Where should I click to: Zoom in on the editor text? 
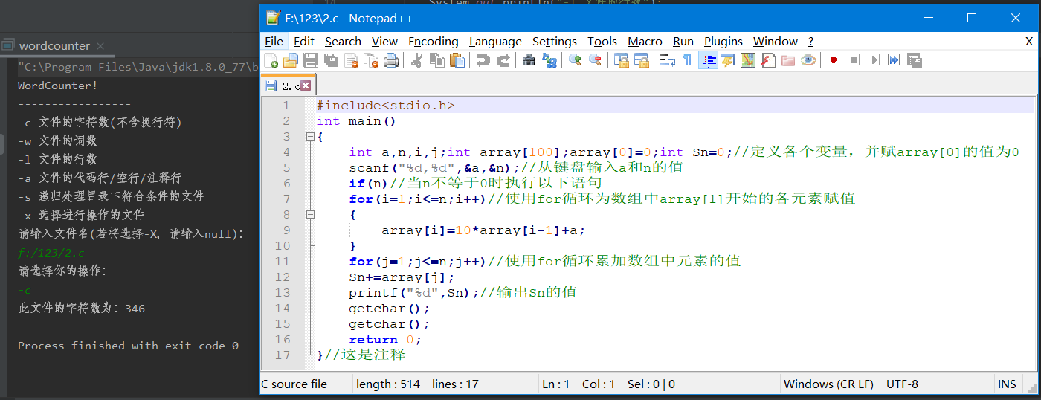(x=575, y=60)
